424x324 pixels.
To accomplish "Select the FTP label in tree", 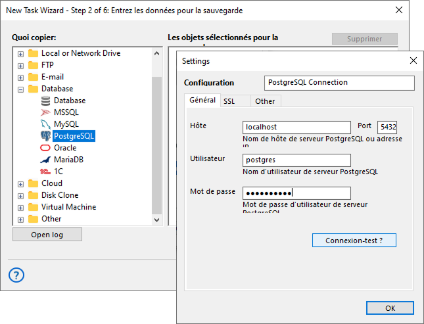I will coord(47,65).
